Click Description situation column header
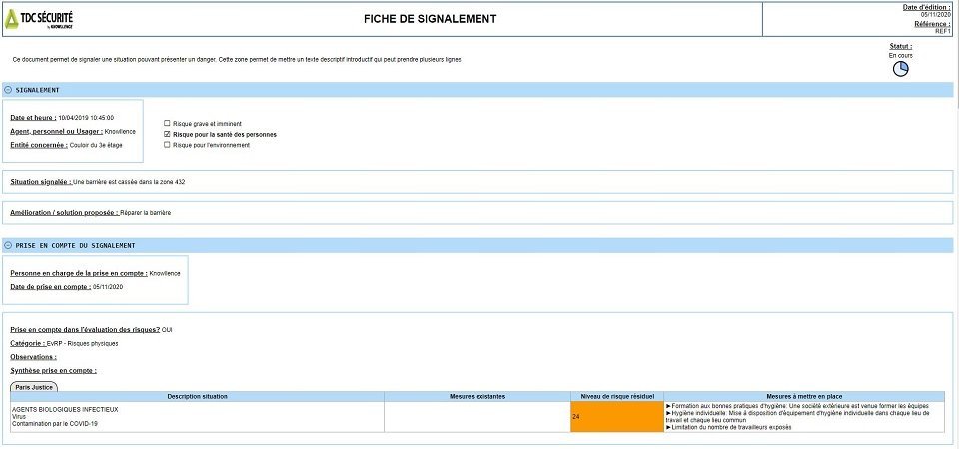 click(198, 397)
